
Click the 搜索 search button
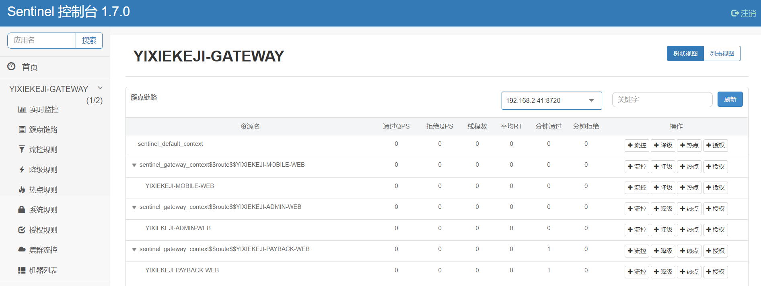89,41
